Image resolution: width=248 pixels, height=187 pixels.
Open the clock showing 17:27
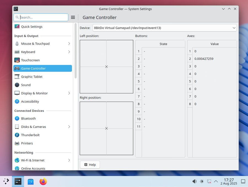tap(229, 181)
